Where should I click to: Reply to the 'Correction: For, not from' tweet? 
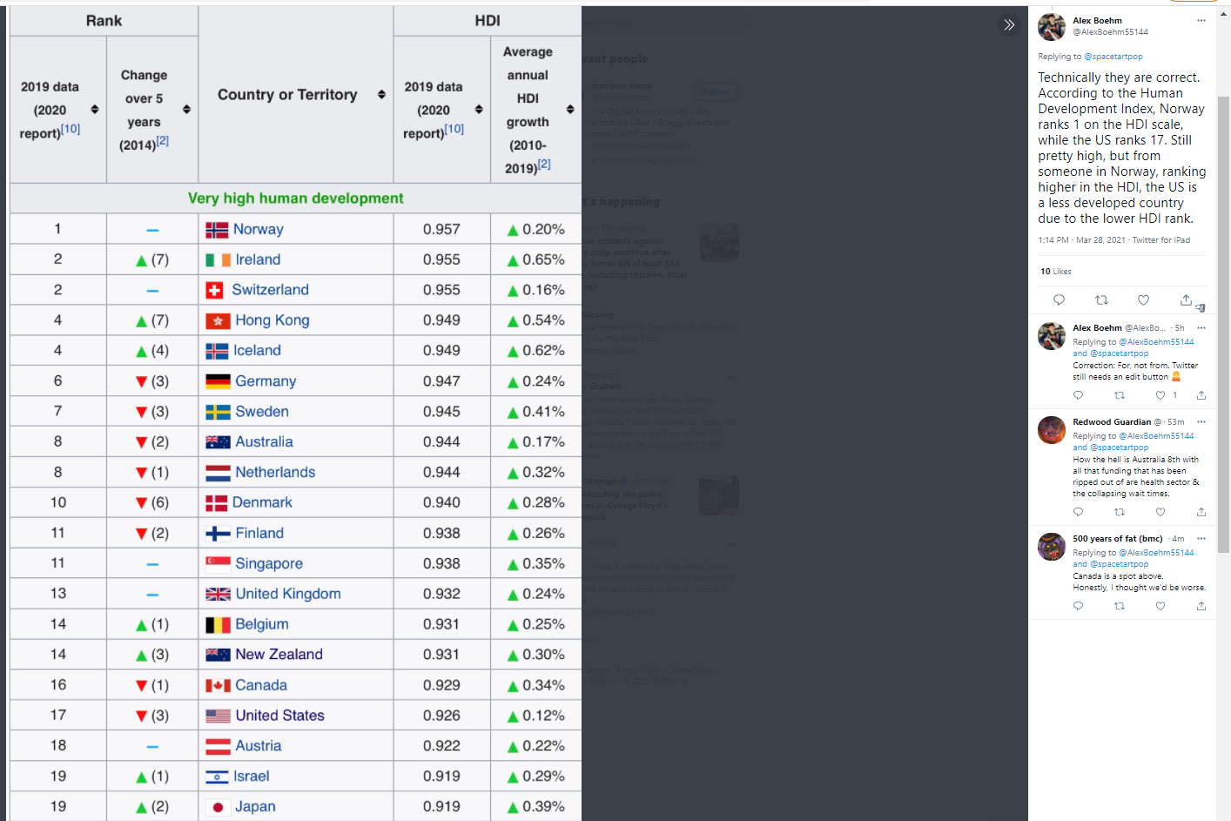1078,395
